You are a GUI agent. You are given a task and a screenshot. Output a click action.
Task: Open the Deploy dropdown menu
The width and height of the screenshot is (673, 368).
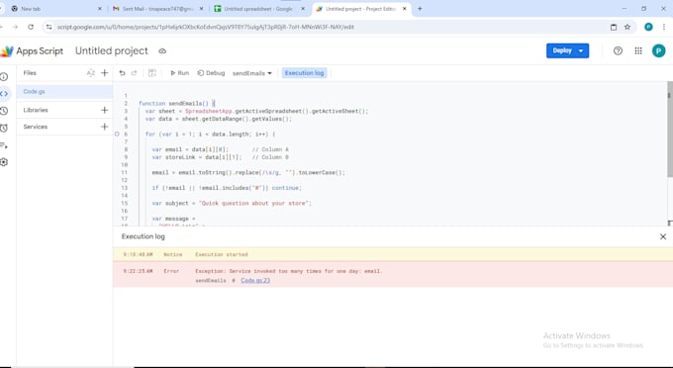581,50
